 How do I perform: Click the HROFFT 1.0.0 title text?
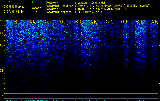coord(20,2)
